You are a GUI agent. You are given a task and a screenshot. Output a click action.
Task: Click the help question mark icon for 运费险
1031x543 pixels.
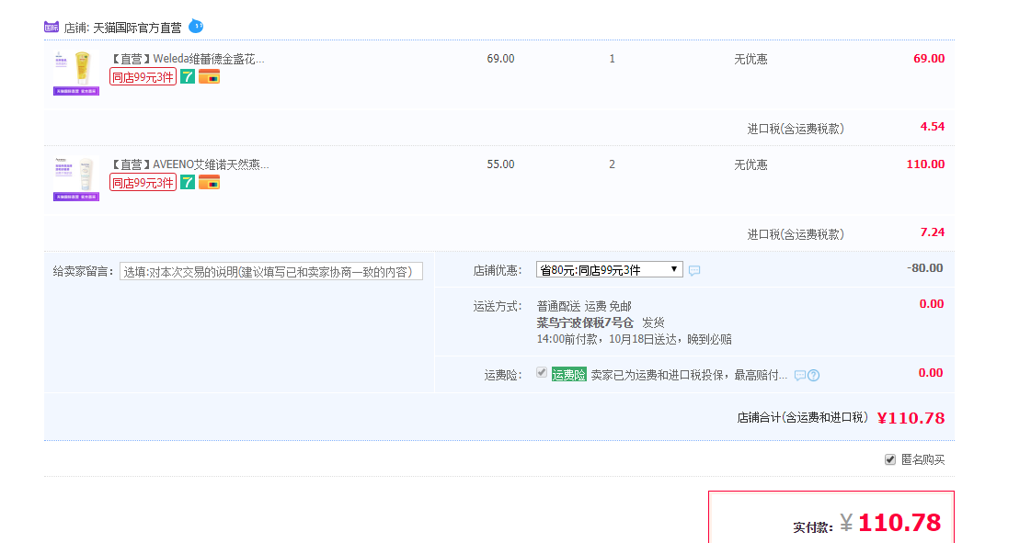click(813, 375)
